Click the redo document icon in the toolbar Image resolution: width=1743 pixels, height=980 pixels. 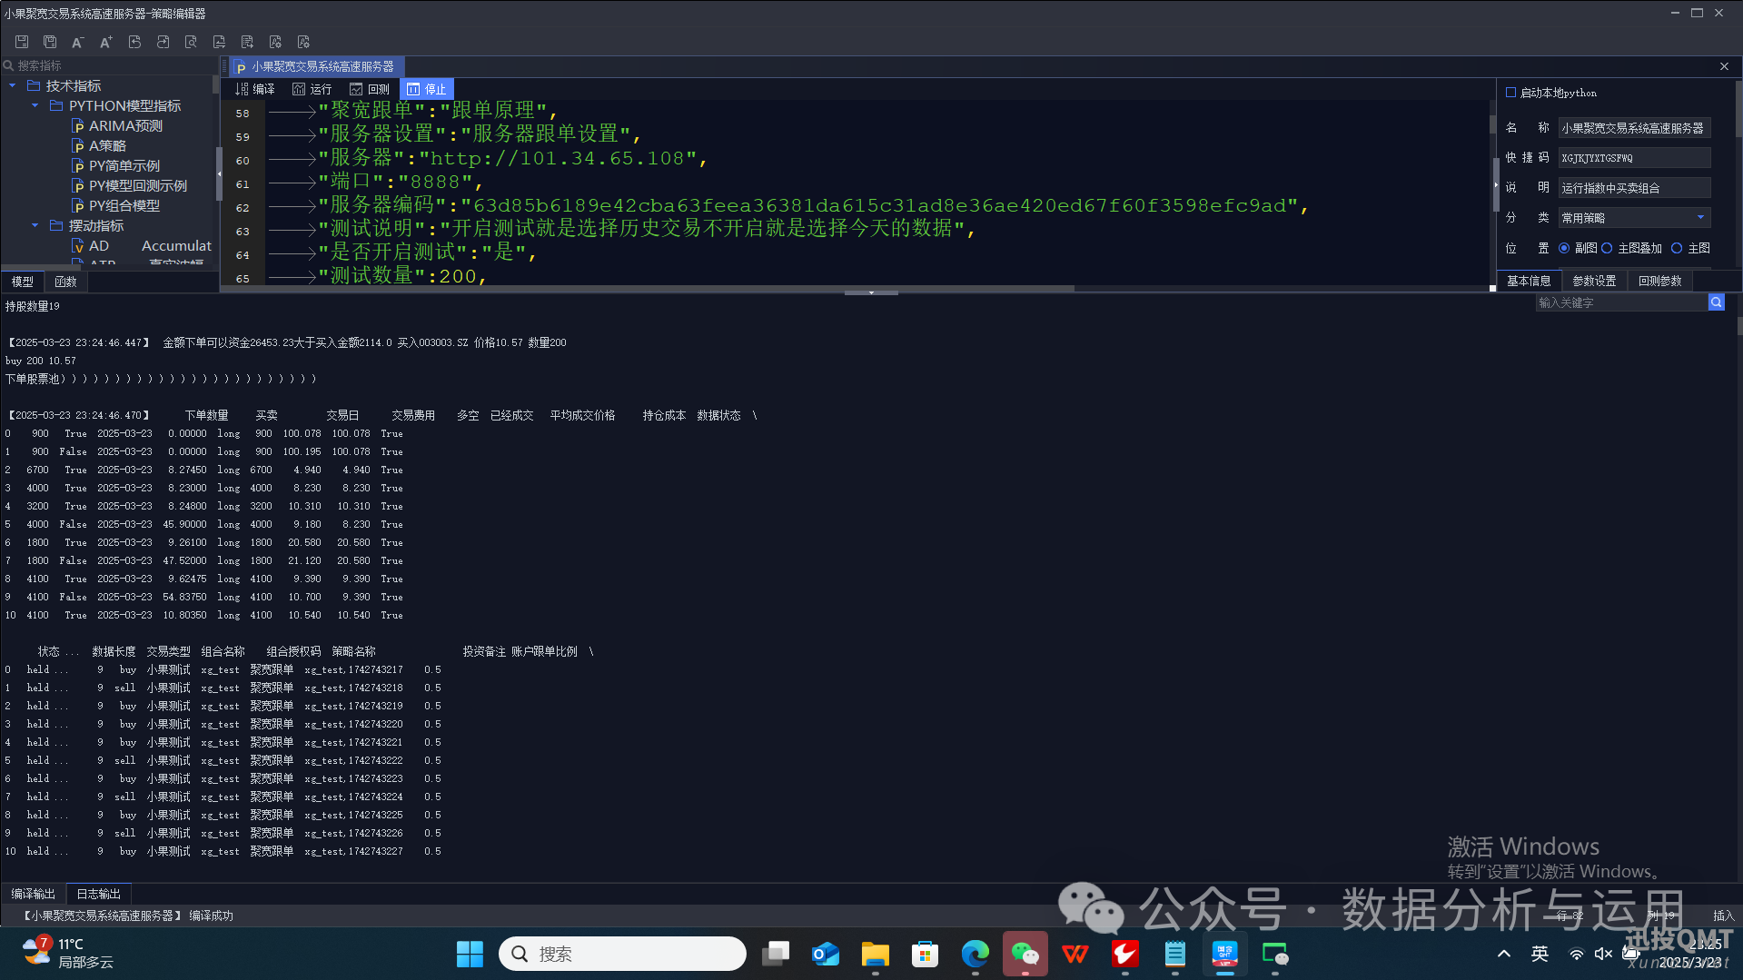[163, 42]
